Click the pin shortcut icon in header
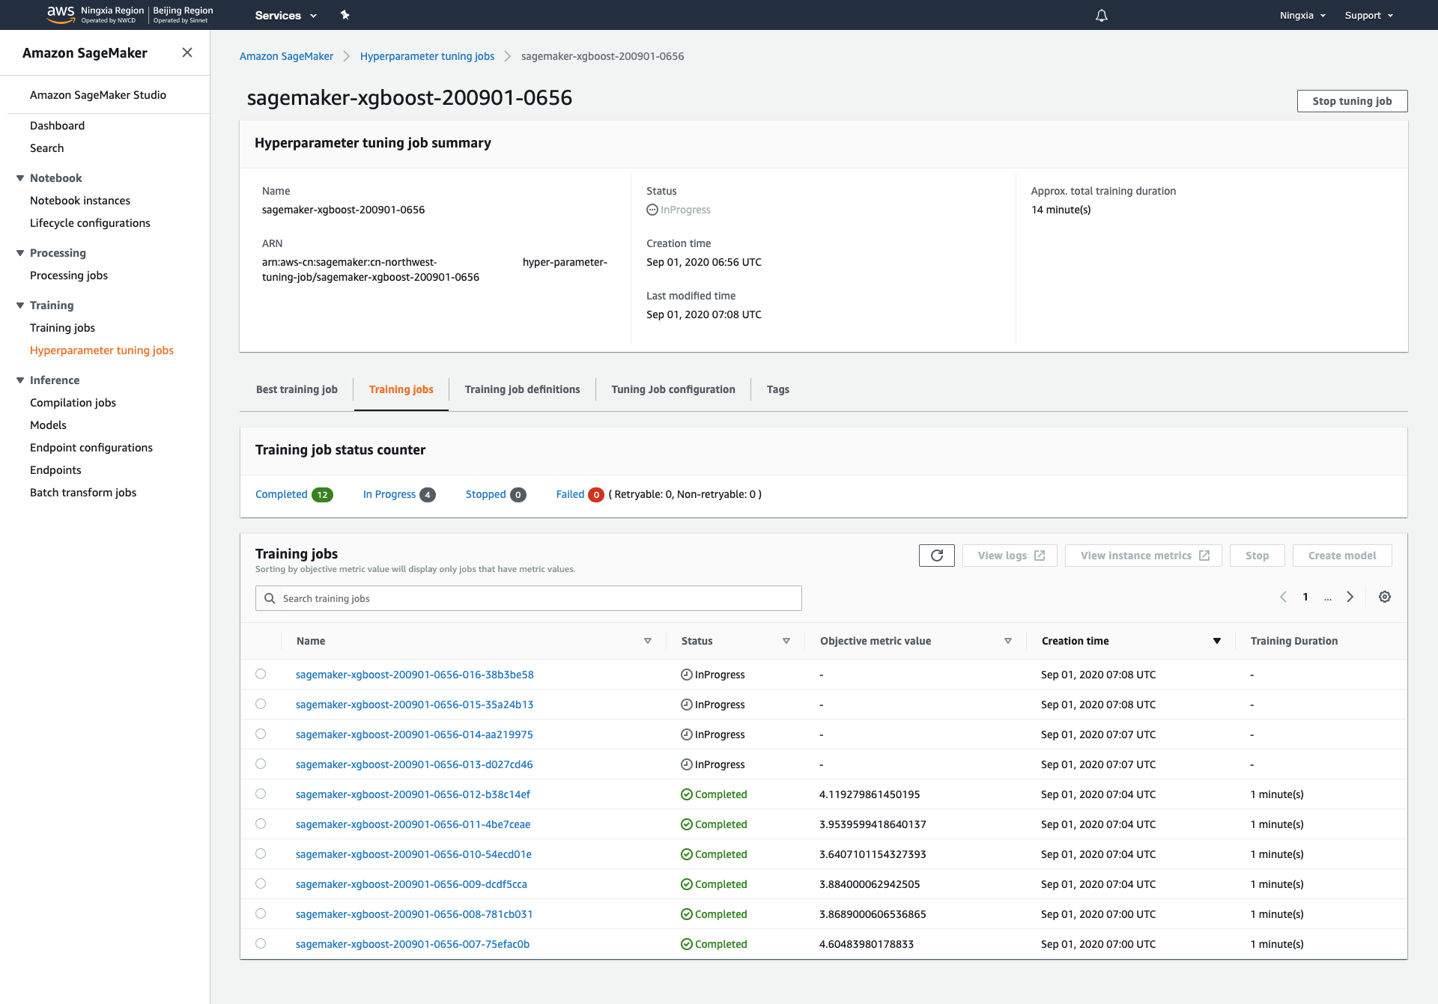Viewport: 1438px width, 1004px height. tap(345, 15)
